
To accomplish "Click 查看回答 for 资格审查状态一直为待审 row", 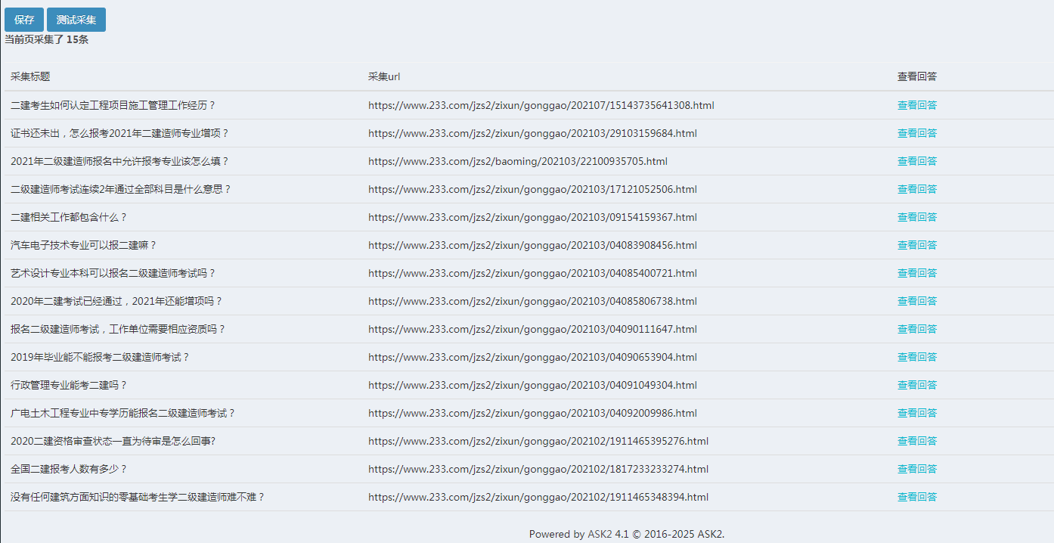I will [x=916, y=441].
